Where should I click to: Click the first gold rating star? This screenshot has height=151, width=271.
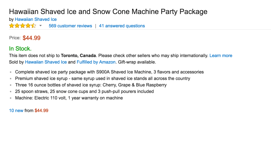pyautogui.click(x=12, y=26)
